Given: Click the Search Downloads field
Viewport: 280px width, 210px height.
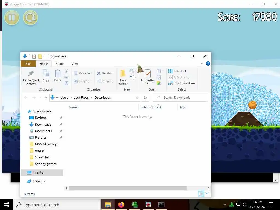Looking at the screenshot, I should 180,98.
